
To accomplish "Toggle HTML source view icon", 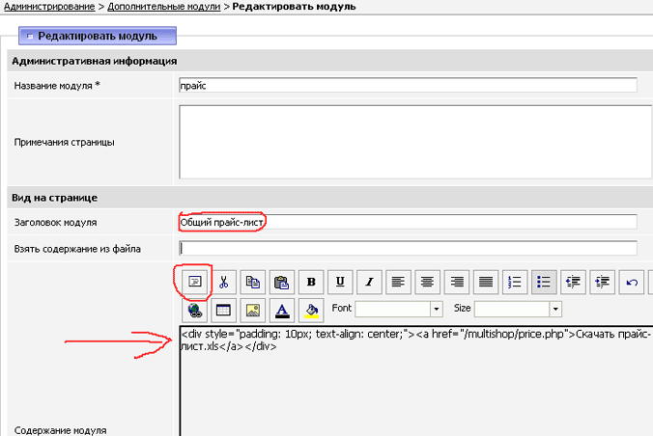I will [x=195, y=282].
